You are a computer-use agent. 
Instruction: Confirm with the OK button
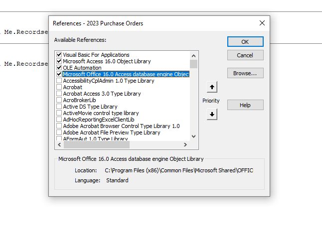245,42
